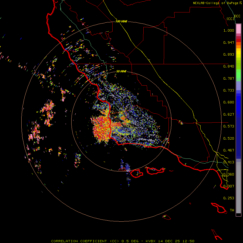This screenshot has height=243, width=243.
Task: Click the 0.893 scale value
Action: point(229,54)
